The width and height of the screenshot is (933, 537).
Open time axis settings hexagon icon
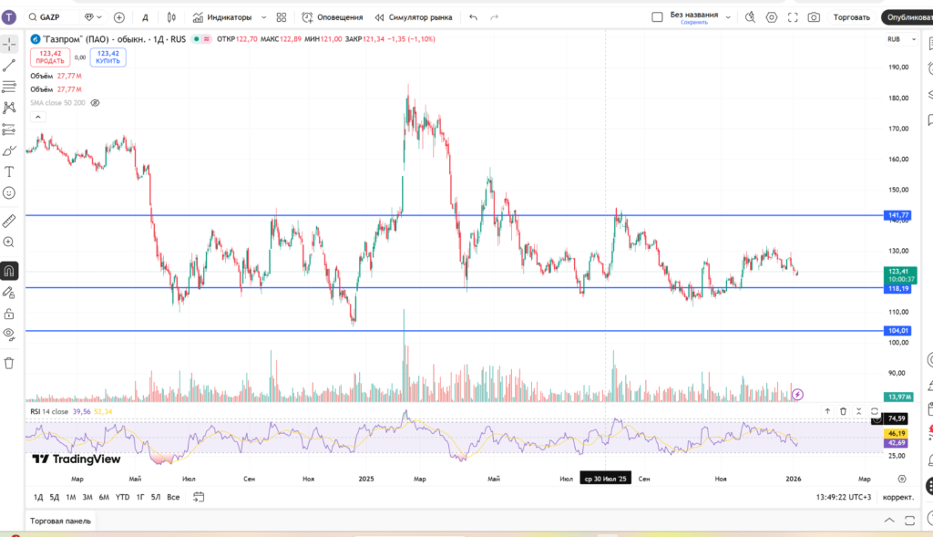tap(902, 479)
